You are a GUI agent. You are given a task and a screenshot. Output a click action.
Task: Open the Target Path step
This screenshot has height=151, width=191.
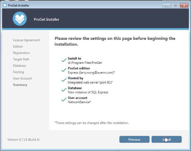point(21,59)
